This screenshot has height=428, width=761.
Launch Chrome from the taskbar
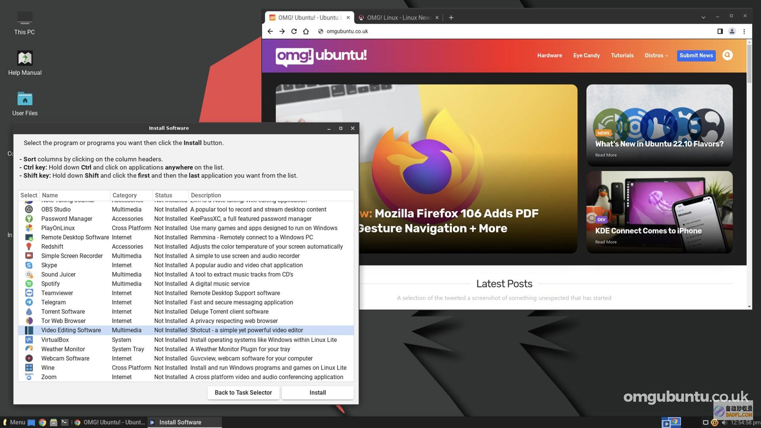click(42, 422)
